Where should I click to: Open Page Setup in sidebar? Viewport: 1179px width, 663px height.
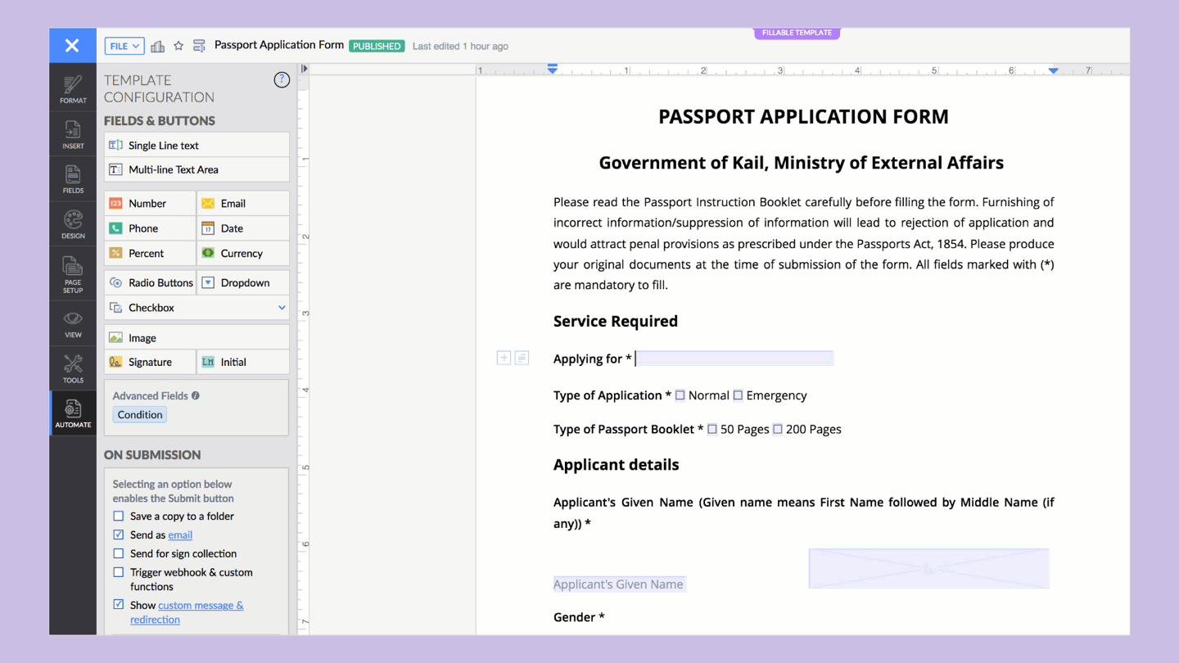(x=73, y=274)
